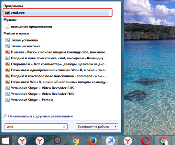This screenshot has width=175, height=145.
Task: Click the Программы group header
Action: [x=13, y=6]
